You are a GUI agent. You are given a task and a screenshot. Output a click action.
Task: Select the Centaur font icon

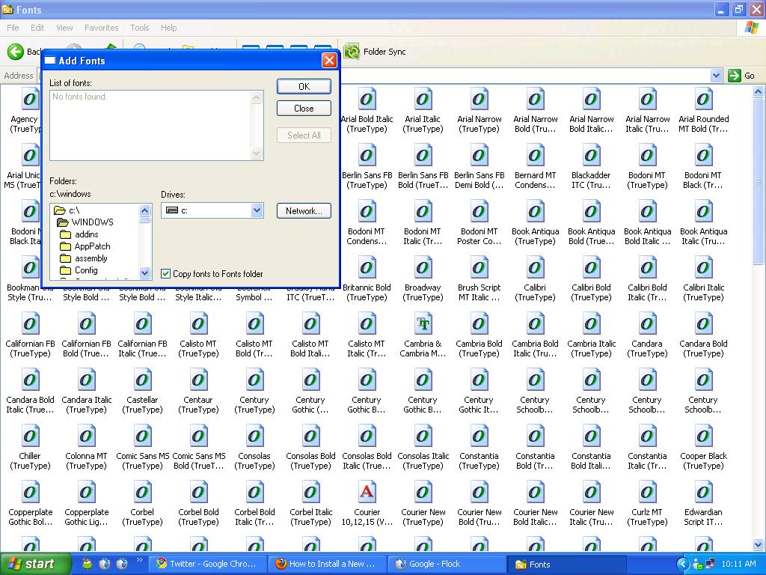click(198, 380)
